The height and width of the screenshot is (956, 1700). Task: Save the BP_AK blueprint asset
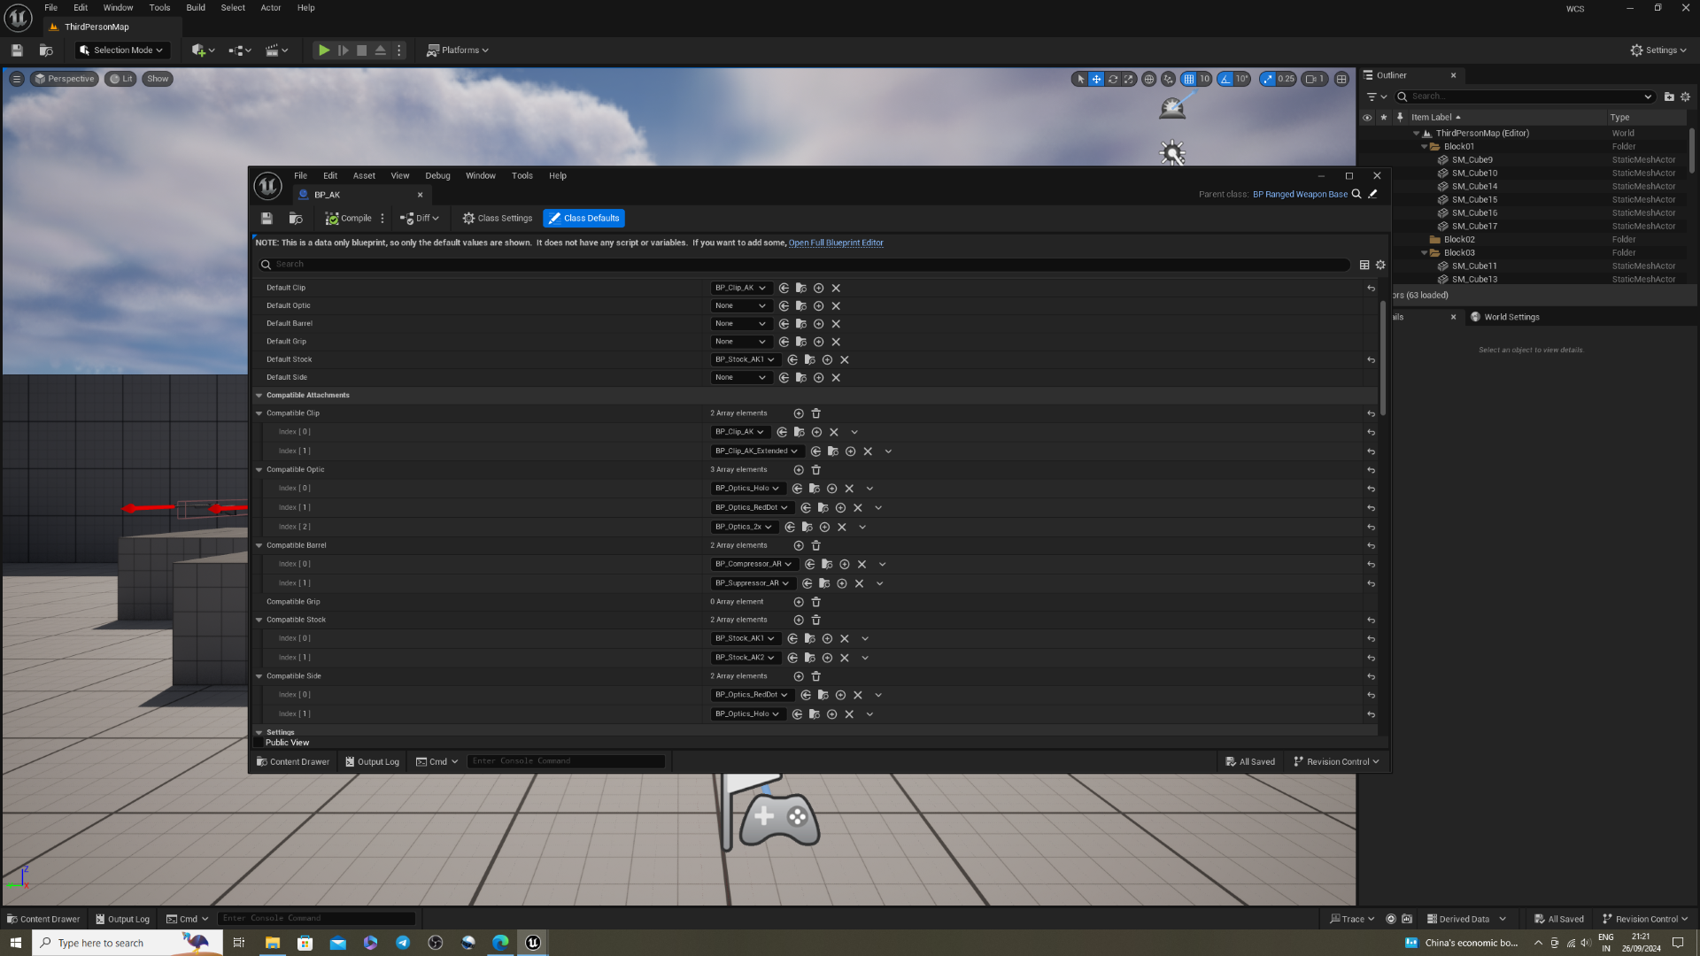(x=267, y=219)
